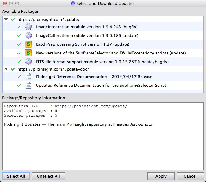This screenshot has width=206, height=182.
Task: Toggle the checkmark for ImageIntegration module package
Action: [x=19, y=27]
